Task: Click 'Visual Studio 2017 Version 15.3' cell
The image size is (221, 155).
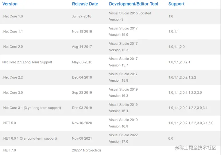Action: click(x=123, y=47)
